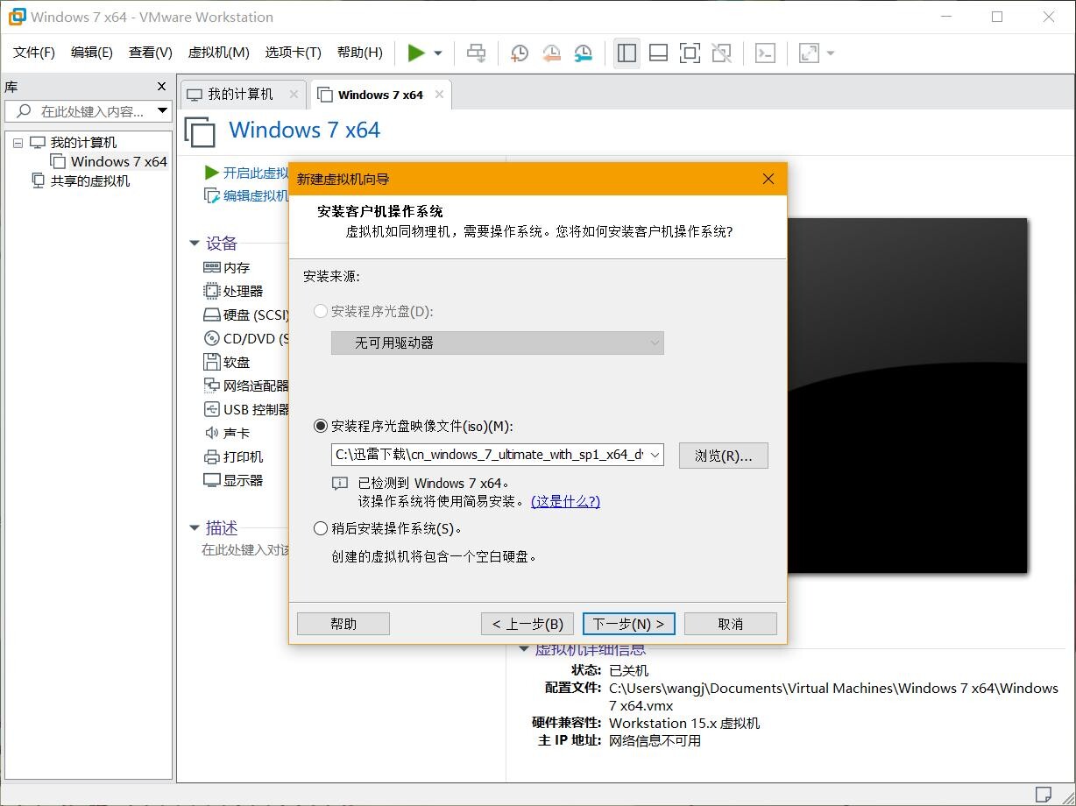Image resolution: width=1076 pixels, height=806 pixels.
Task: Open the snapshot manager
Action: 583,53
